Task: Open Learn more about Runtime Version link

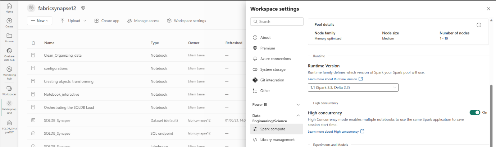Action: 332,79
